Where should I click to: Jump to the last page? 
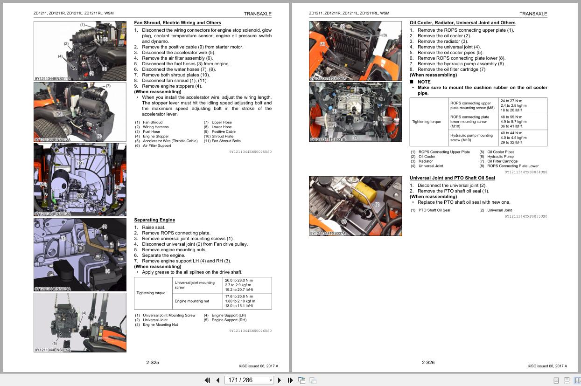click(290, 380)
